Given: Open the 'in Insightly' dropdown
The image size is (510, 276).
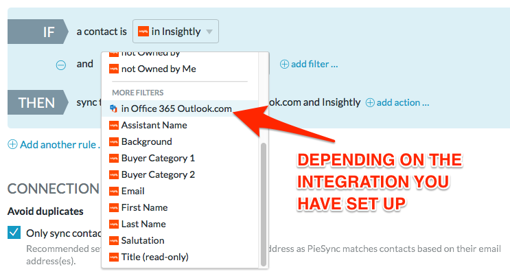Looking at the screenshot, I should tap(175, 32).
